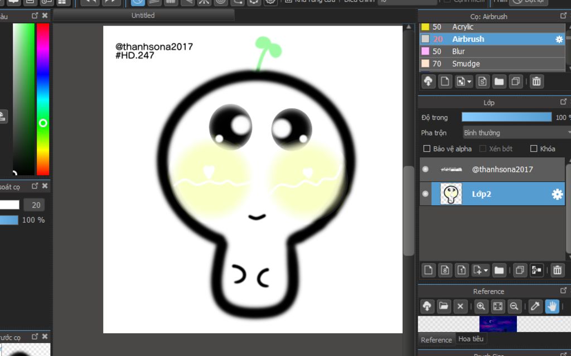Pick a shade in the green color square

[23, 99]
